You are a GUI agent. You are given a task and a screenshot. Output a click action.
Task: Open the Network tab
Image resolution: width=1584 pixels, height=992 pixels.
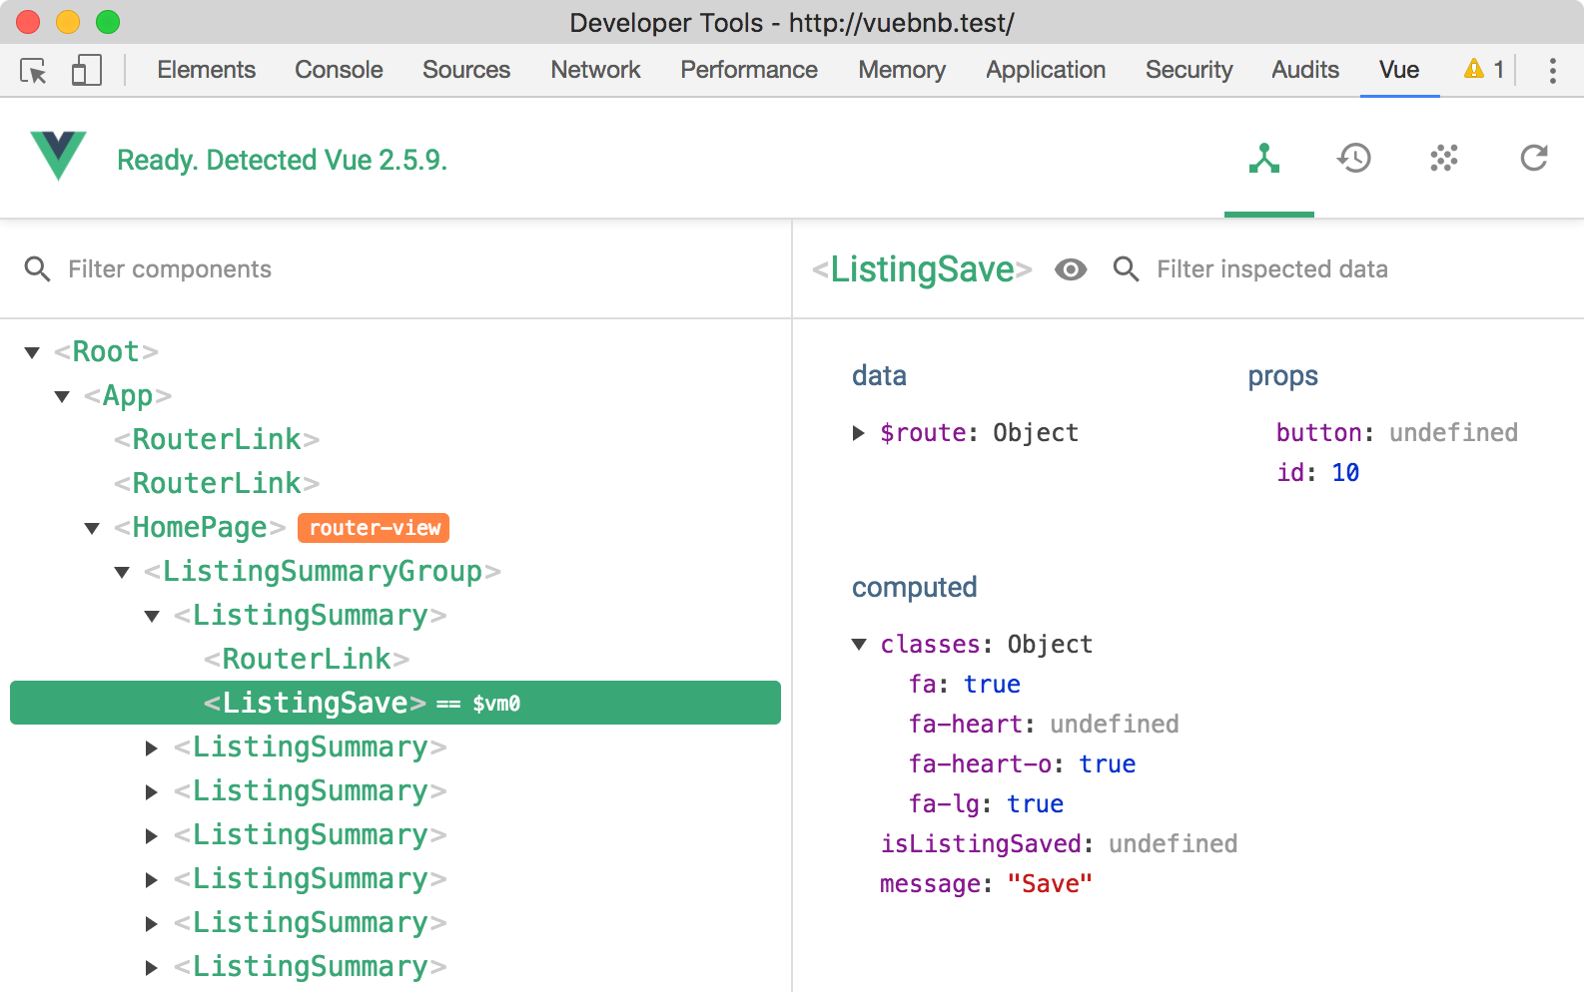(596, 70)
